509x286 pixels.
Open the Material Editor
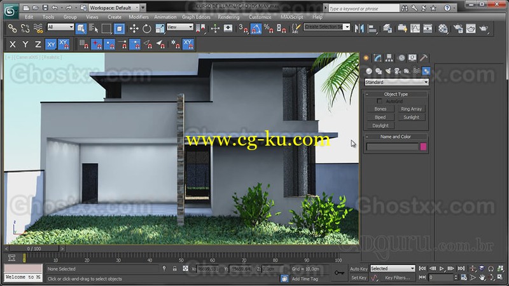(443, 29)
